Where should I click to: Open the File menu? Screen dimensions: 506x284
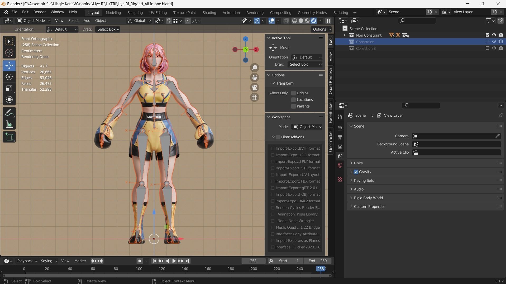[x=14, y=12]
